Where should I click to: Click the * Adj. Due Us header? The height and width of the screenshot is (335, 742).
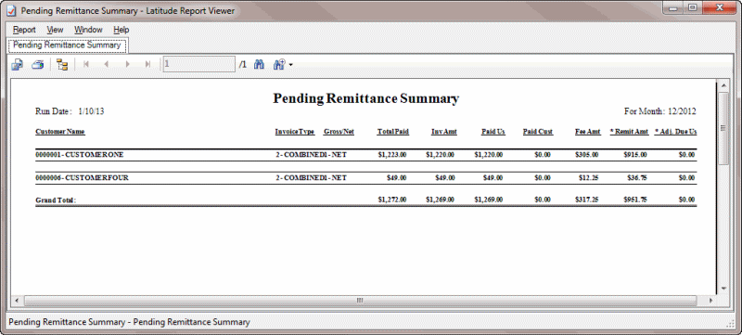point(676,132)
